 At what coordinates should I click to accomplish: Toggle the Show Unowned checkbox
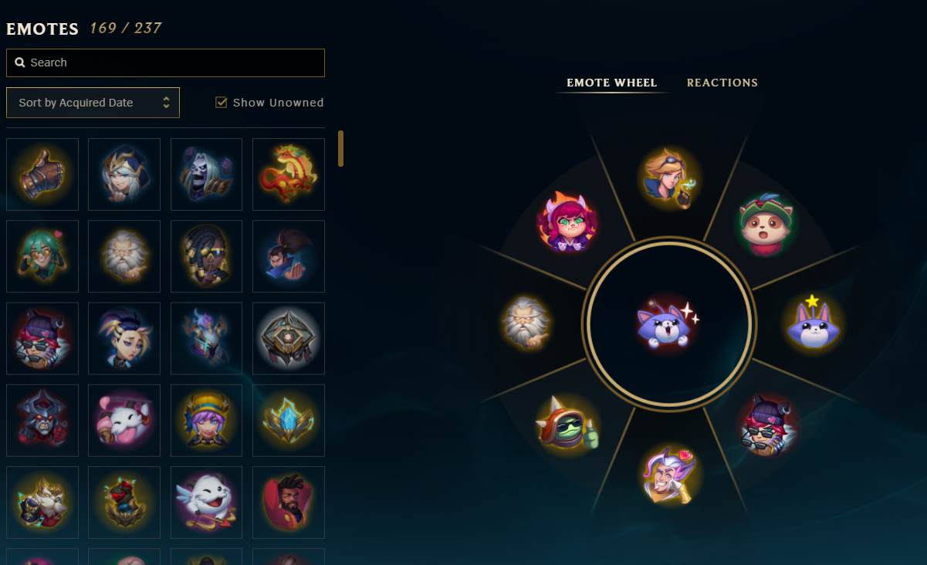222,103
